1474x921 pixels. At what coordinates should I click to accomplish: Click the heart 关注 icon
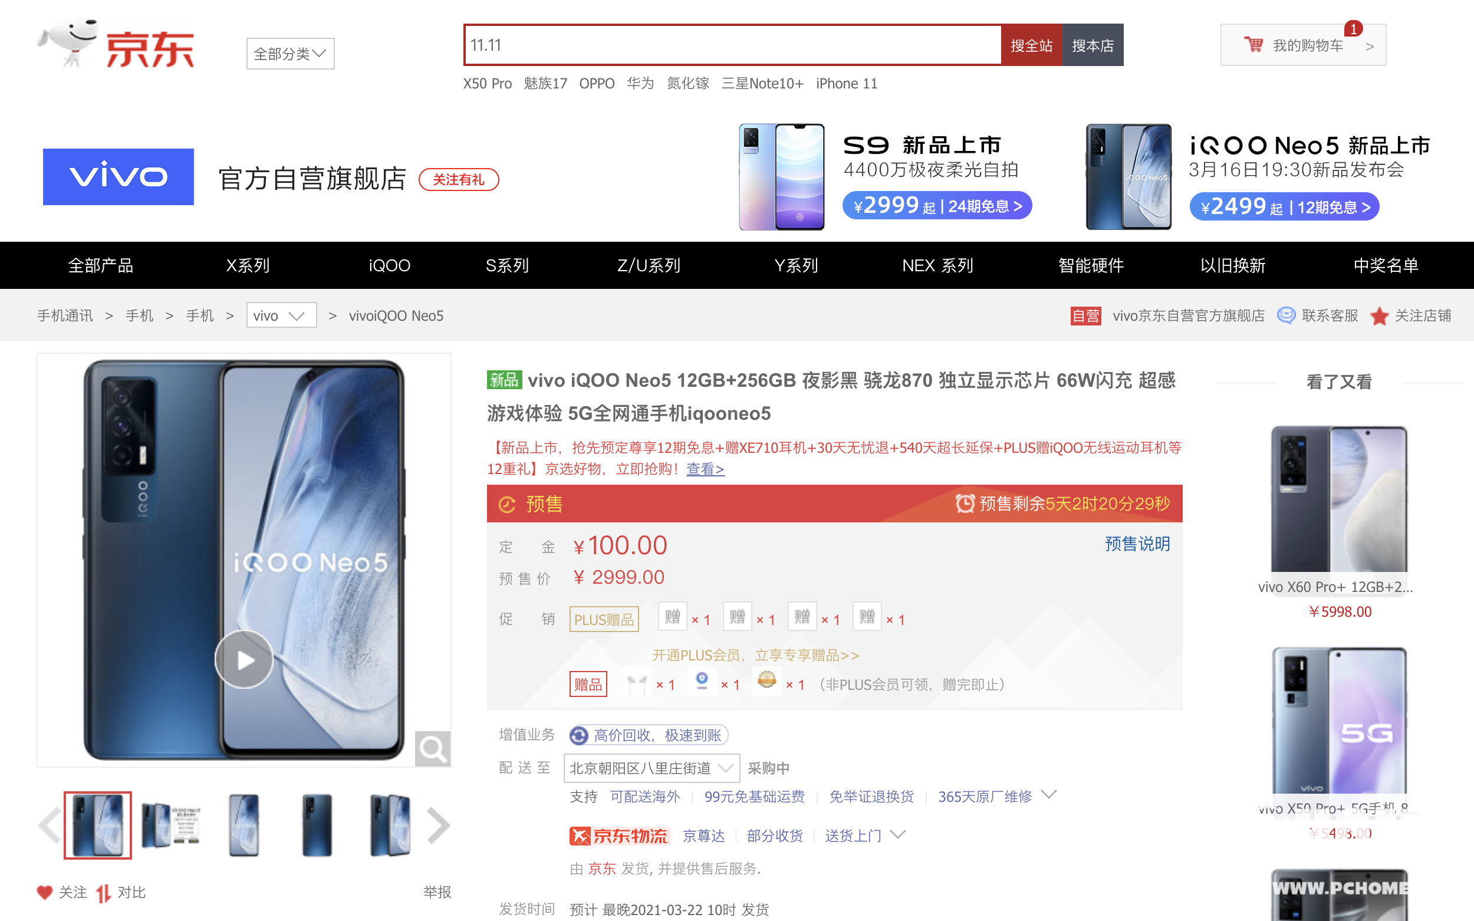point(44,892)
